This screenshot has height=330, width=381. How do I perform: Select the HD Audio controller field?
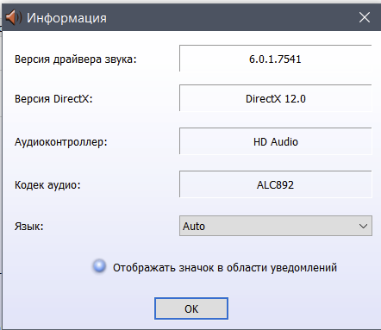click(276, 141)
